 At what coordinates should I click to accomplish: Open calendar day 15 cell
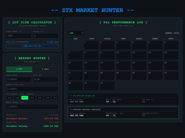click(91, 66)
